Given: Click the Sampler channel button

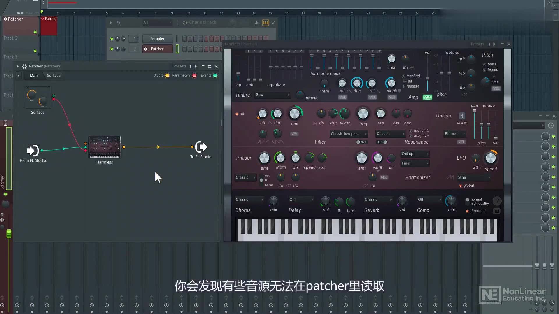Looking at the screenshot, I should pos(157,38).
